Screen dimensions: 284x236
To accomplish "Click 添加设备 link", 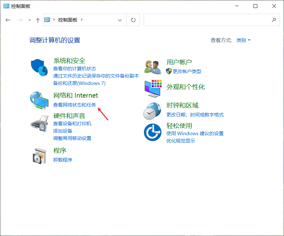I will (x=62, y=131).
